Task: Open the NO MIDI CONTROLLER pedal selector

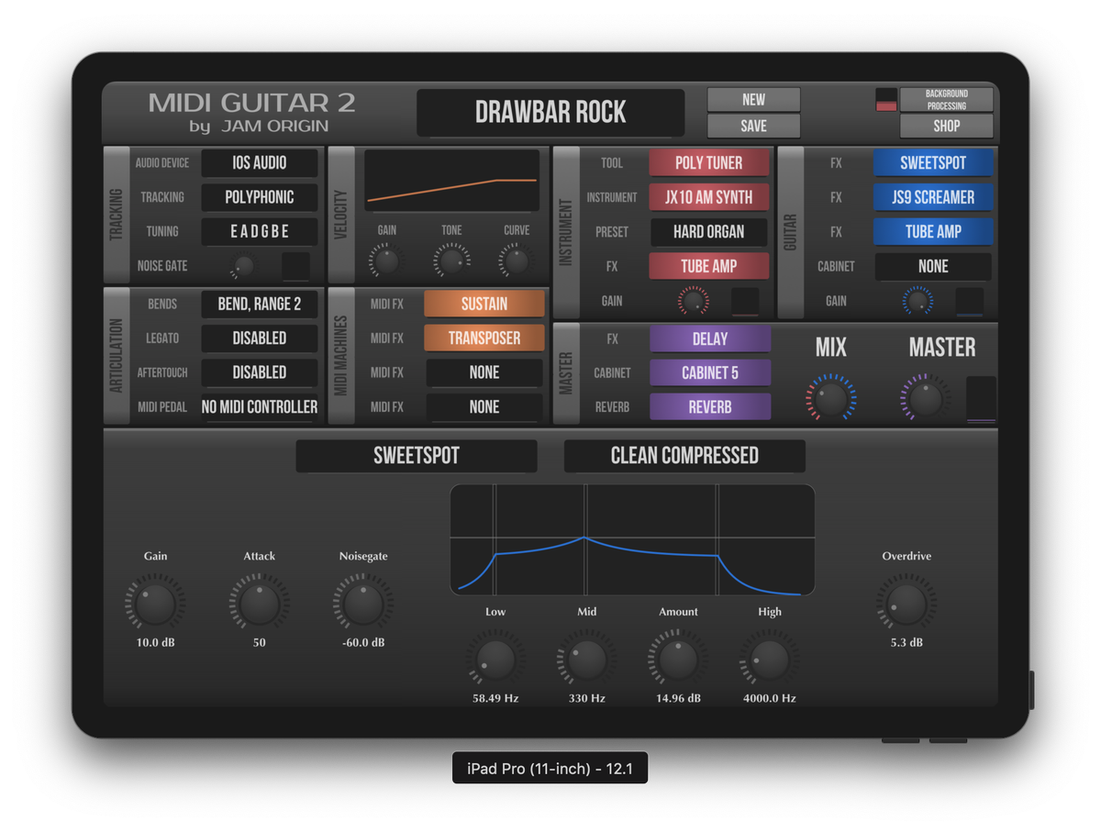Action: click(260, 407)
